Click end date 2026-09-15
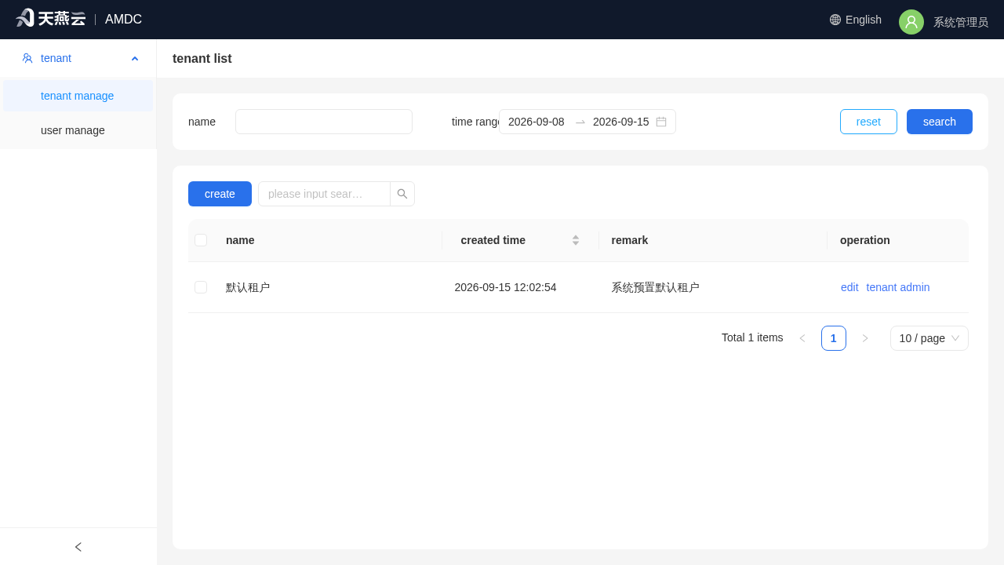This screenshot has height=565, width=1004. 621,122
